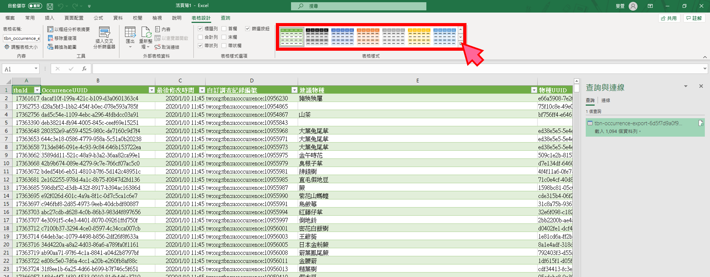Click the 註解 comments button
This screenshot has width=710, height=277.
(694, 18)
